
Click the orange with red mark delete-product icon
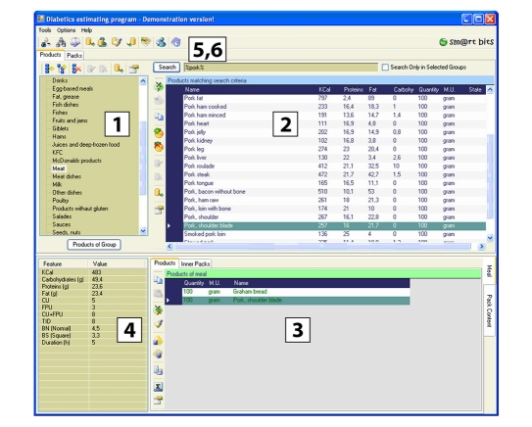click(159, 147)
